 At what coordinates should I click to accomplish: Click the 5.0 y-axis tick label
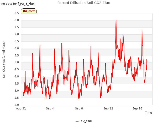(17, 62)
